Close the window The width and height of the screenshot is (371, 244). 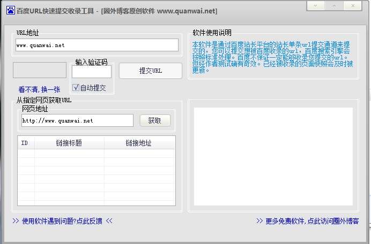tap(353, 6)
